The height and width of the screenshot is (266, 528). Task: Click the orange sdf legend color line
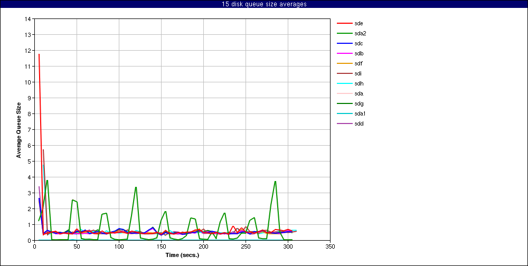[x=344, y=64]
